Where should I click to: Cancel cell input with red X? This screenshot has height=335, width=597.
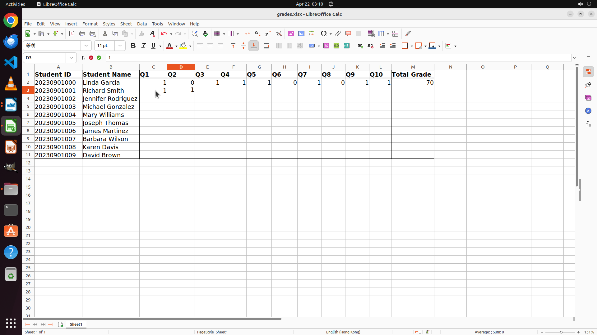pos(91,58)
